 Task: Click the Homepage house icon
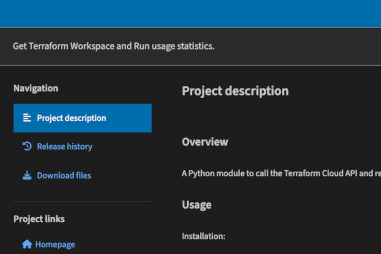click(x=27, y=244)
